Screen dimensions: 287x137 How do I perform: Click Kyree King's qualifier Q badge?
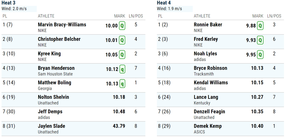pos(122,55)
